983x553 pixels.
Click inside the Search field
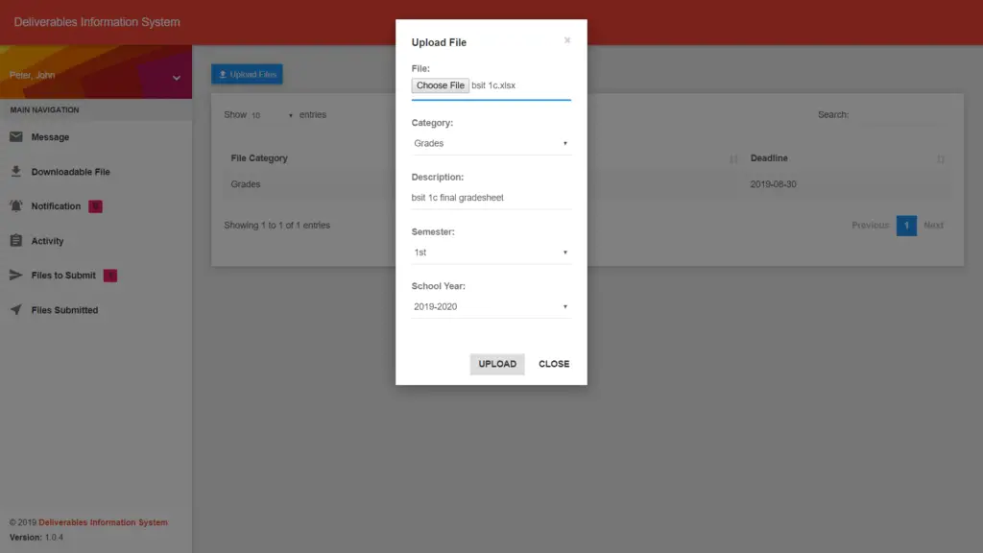pos(902,114)
